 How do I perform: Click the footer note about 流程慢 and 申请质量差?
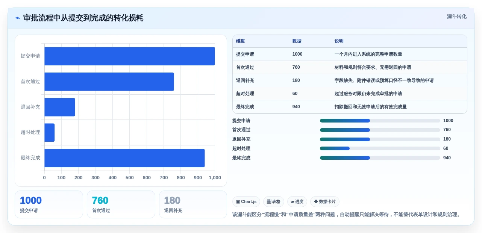[x=347, y=215]
